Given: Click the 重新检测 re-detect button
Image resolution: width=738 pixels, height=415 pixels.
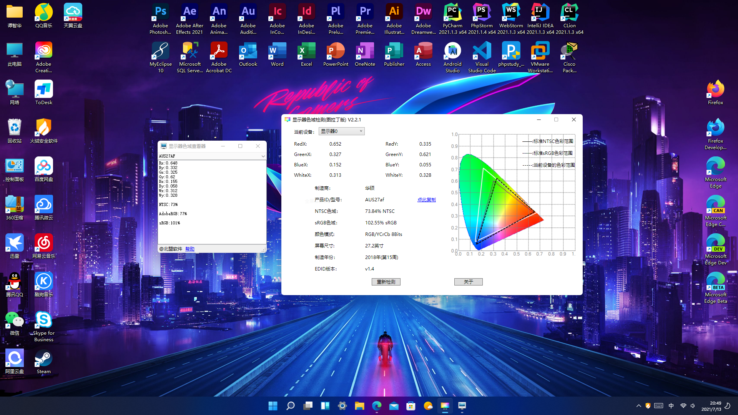Looking at the screenshot, I should 386,282.
